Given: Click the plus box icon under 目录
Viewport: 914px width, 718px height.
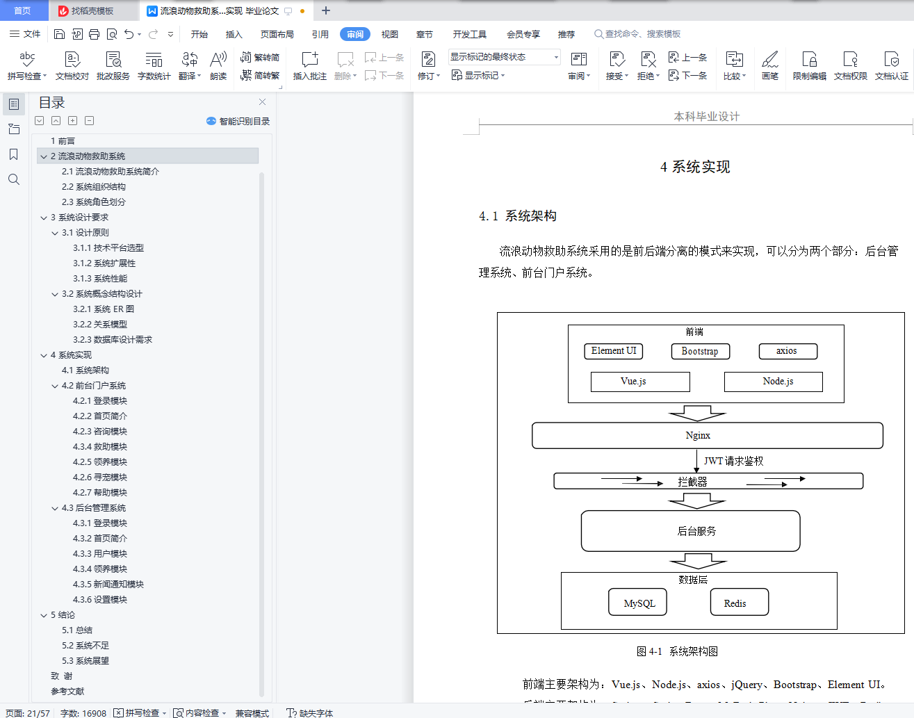Looking at the screenshot, I should click(73, 121).
